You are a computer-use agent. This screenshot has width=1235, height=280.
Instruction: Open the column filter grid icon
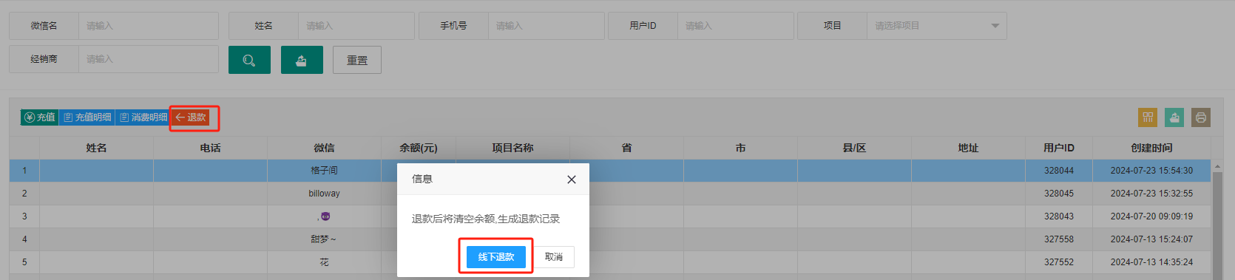(1148, 117)
